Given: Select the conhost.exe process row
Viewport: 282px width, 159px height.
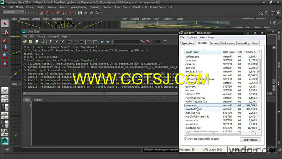Looking at the screenshot, I should pos(221,57).
